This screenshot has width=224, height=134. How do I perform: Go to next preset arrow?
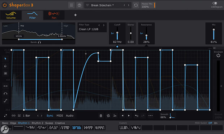[129, 5]
